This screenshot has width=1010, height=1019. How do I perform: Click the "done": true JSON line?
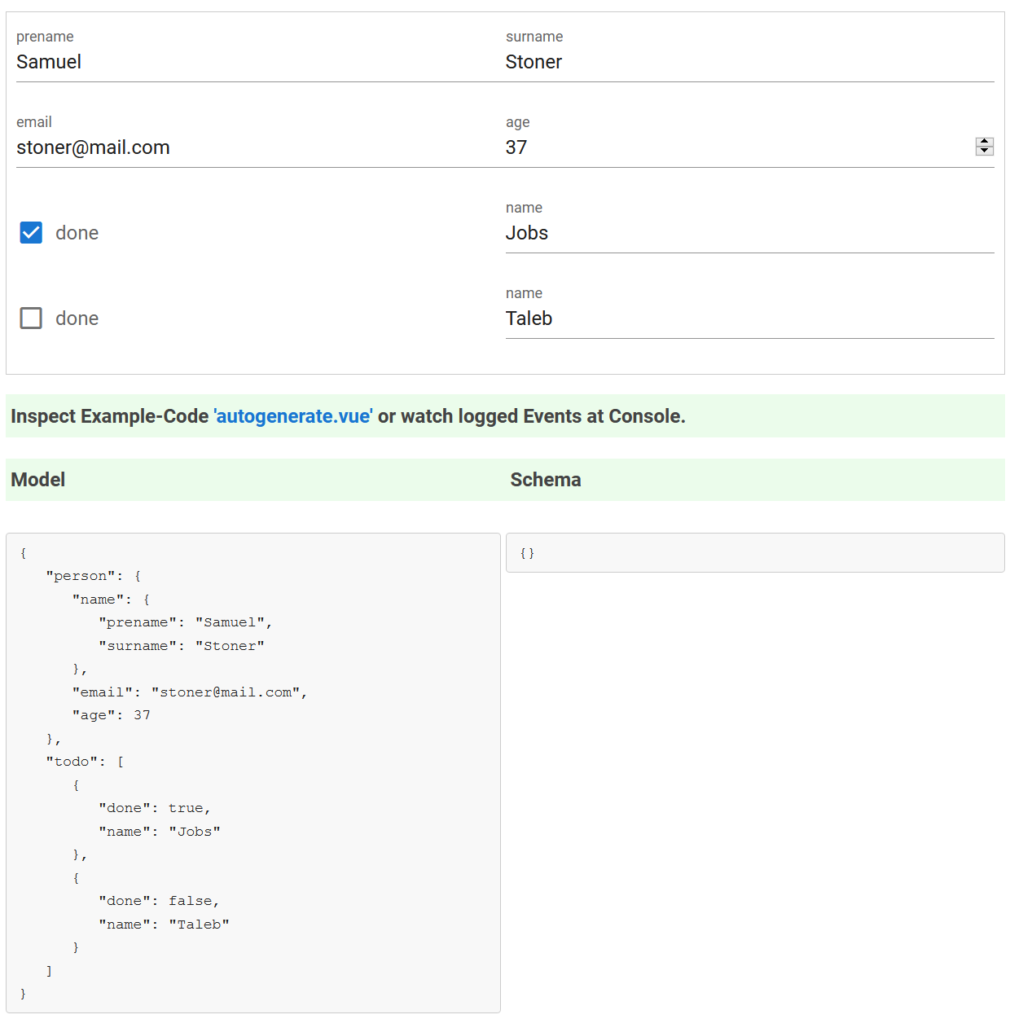(155, 808)
